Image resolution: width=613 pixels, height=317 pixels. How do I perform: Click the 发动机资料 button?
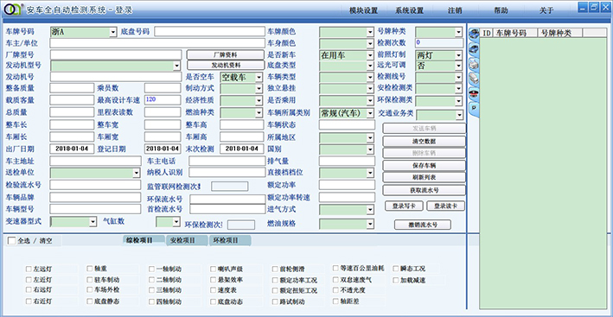click(x=226, y=65)
